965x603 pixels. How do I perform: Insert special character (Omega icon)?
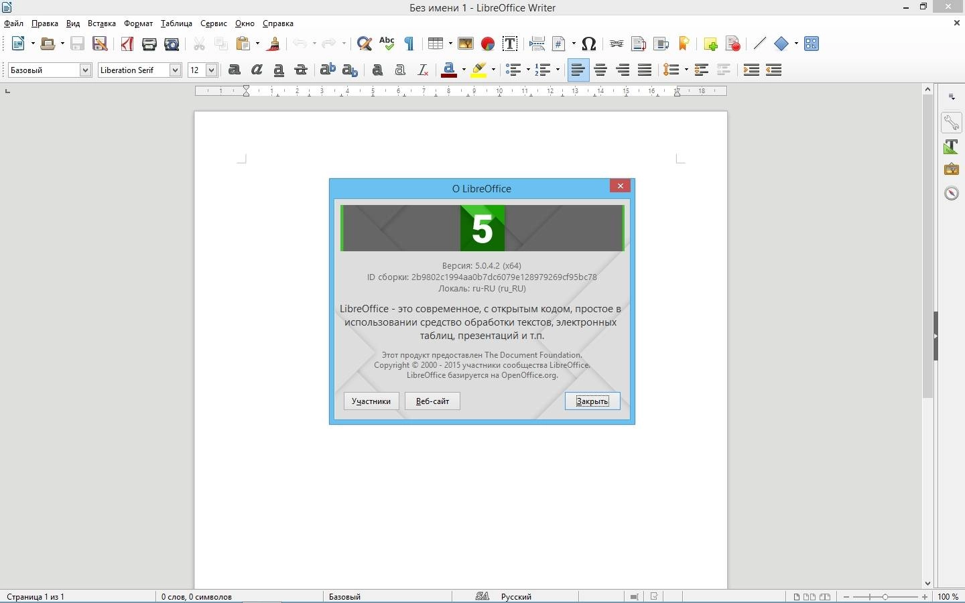click(x=589, y=44)
